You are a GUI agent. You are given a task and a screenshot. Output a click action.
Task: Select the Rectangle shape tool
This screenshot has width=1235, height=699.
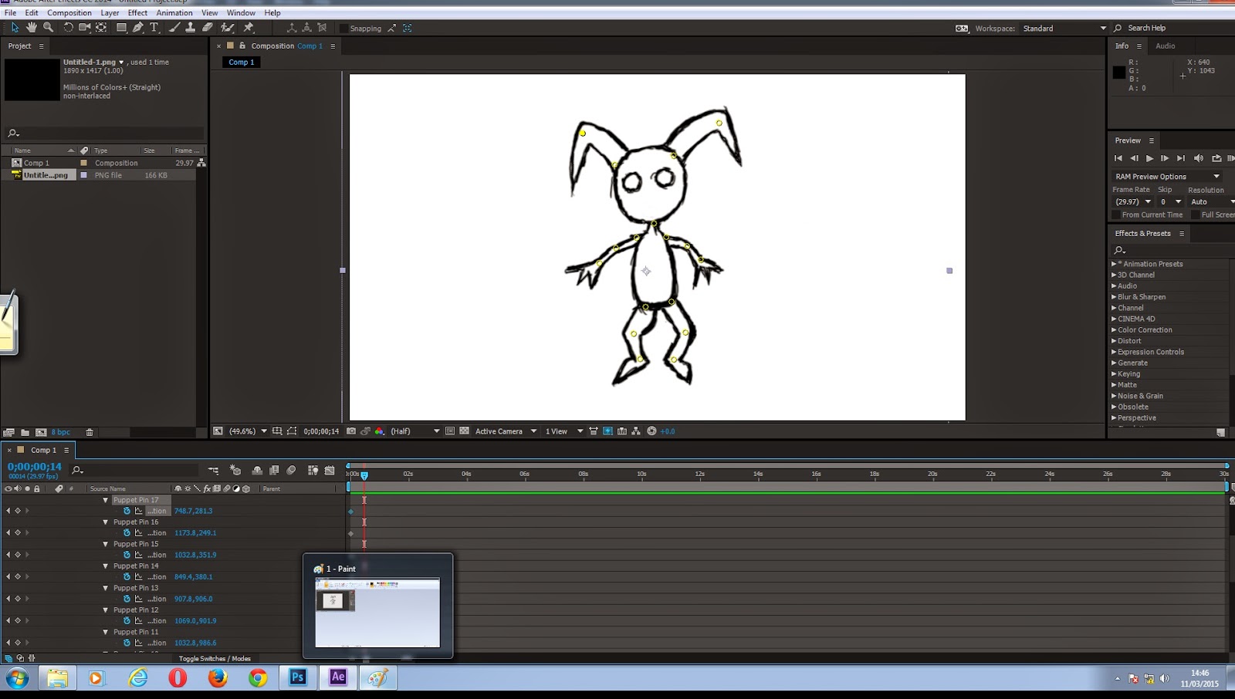121,28
